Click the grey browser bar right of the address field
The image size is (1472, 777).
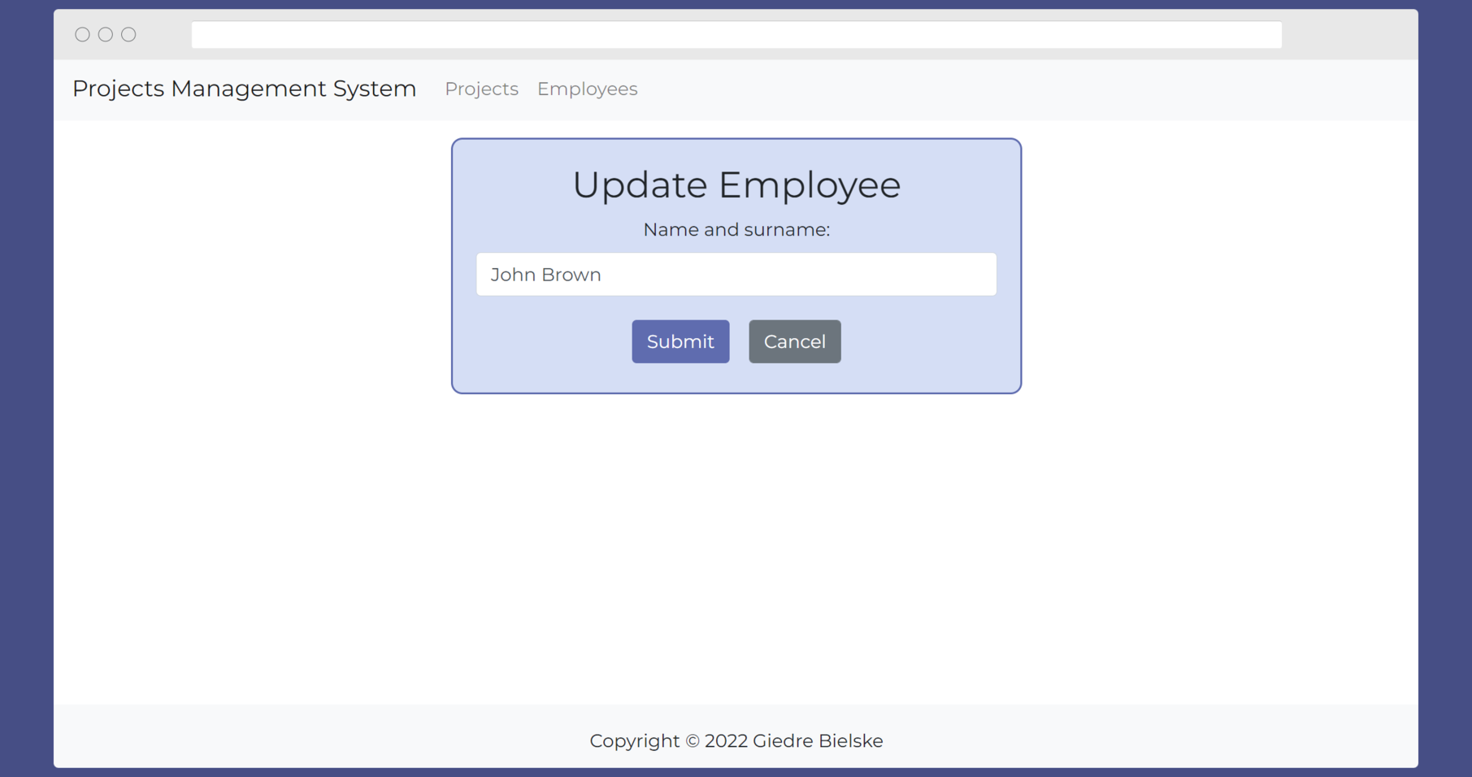point(1349,35)
